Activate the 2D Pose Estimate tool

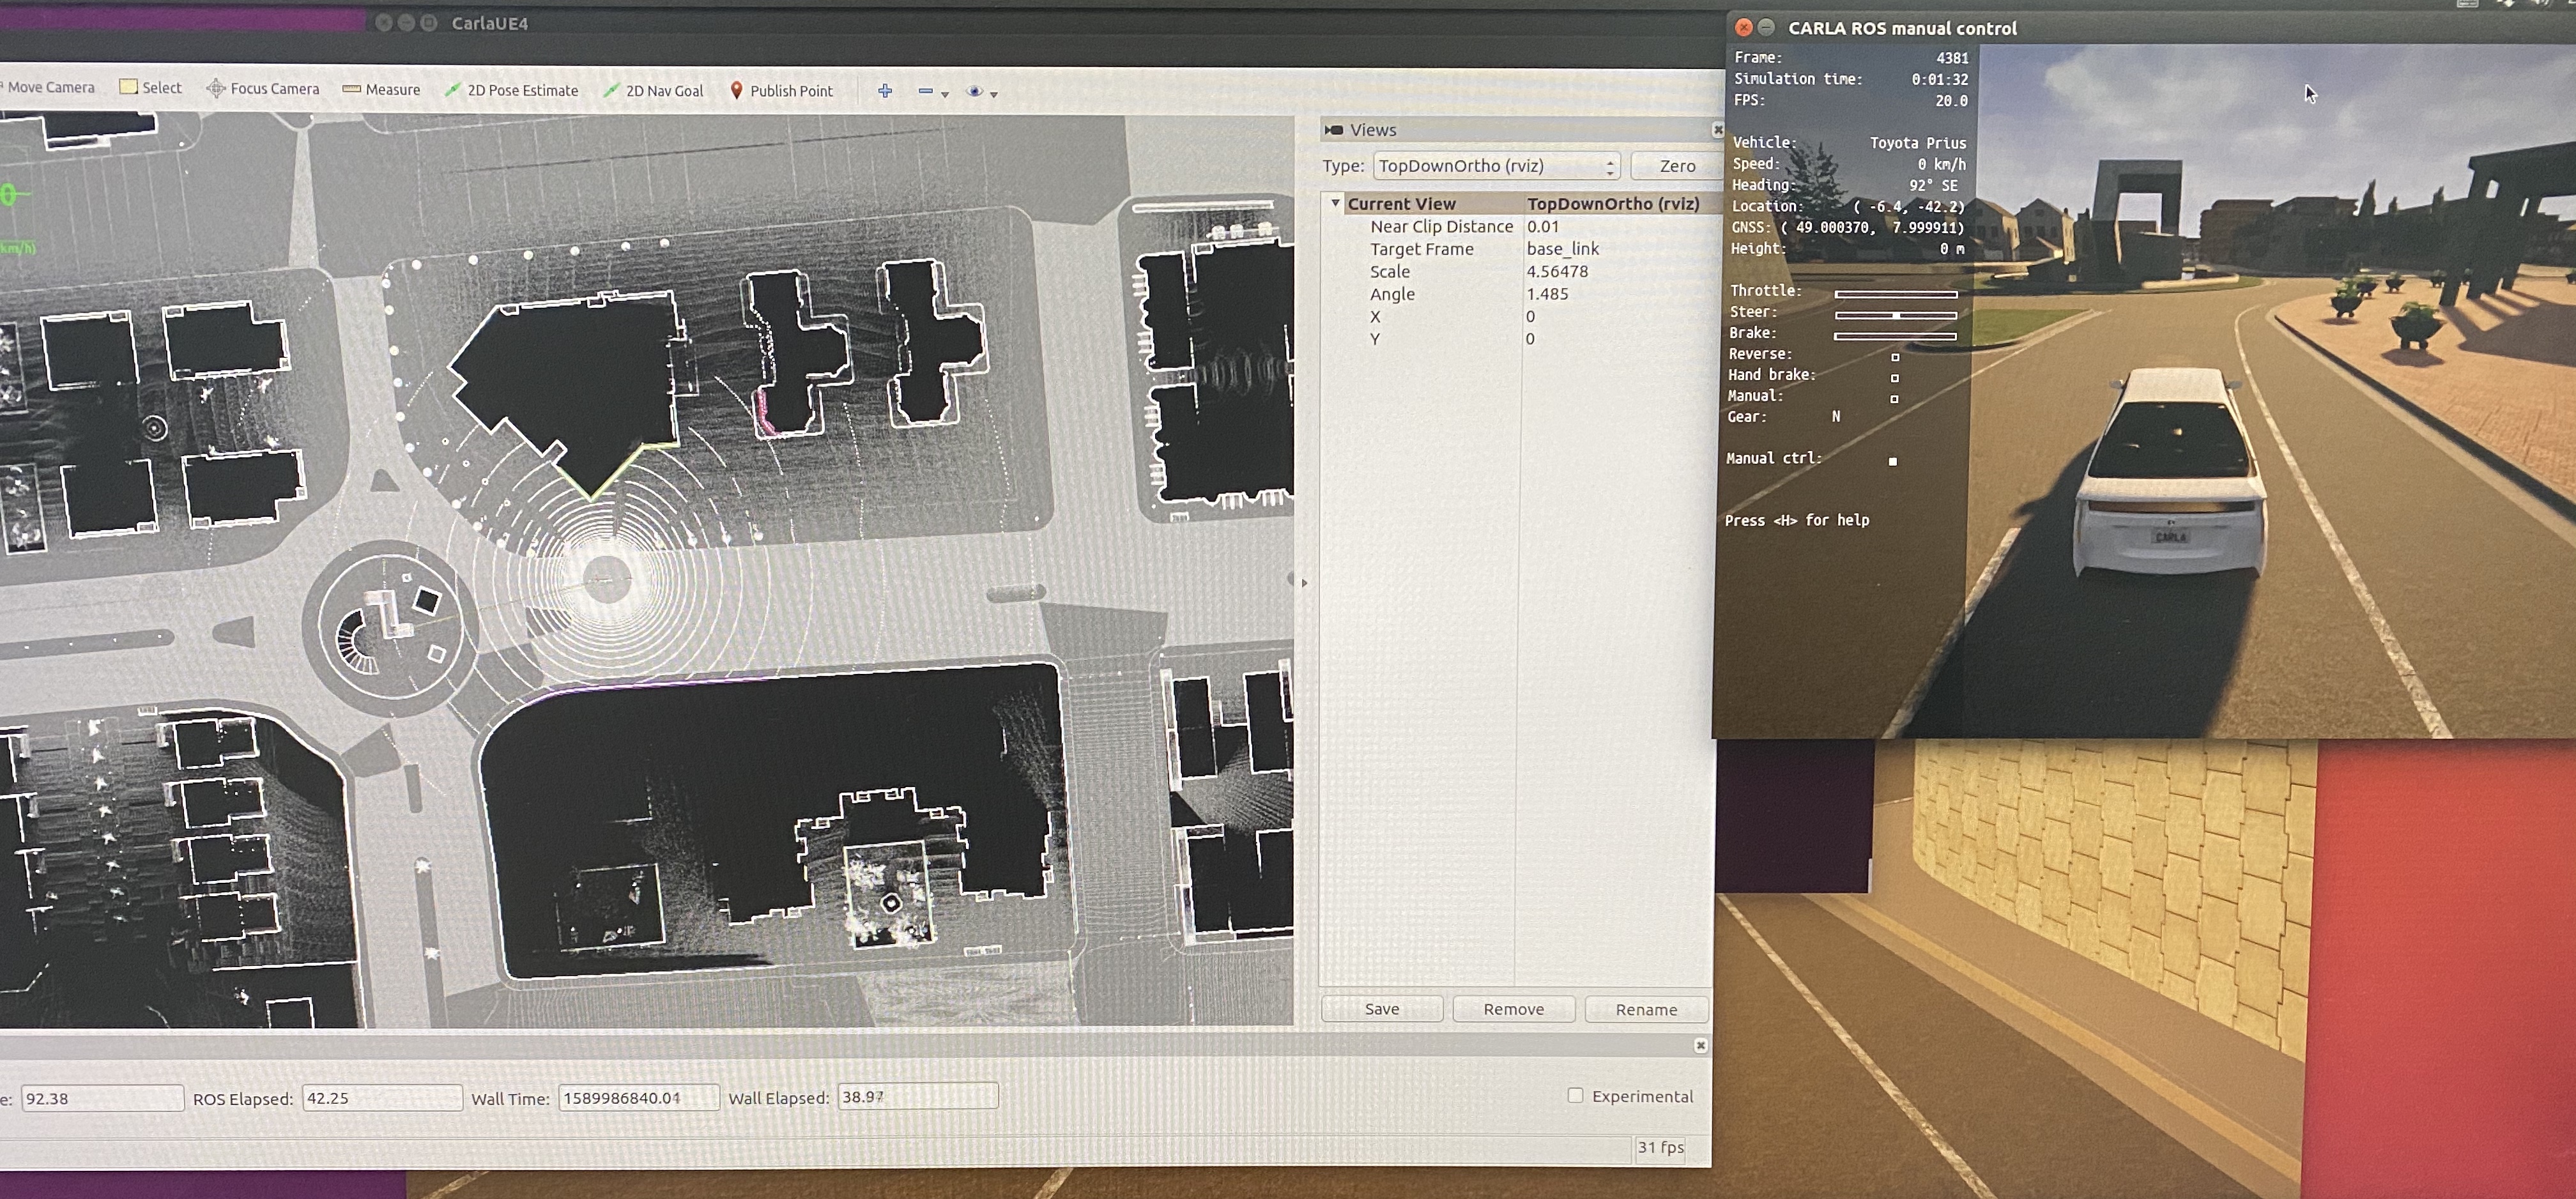click(511, 90)
